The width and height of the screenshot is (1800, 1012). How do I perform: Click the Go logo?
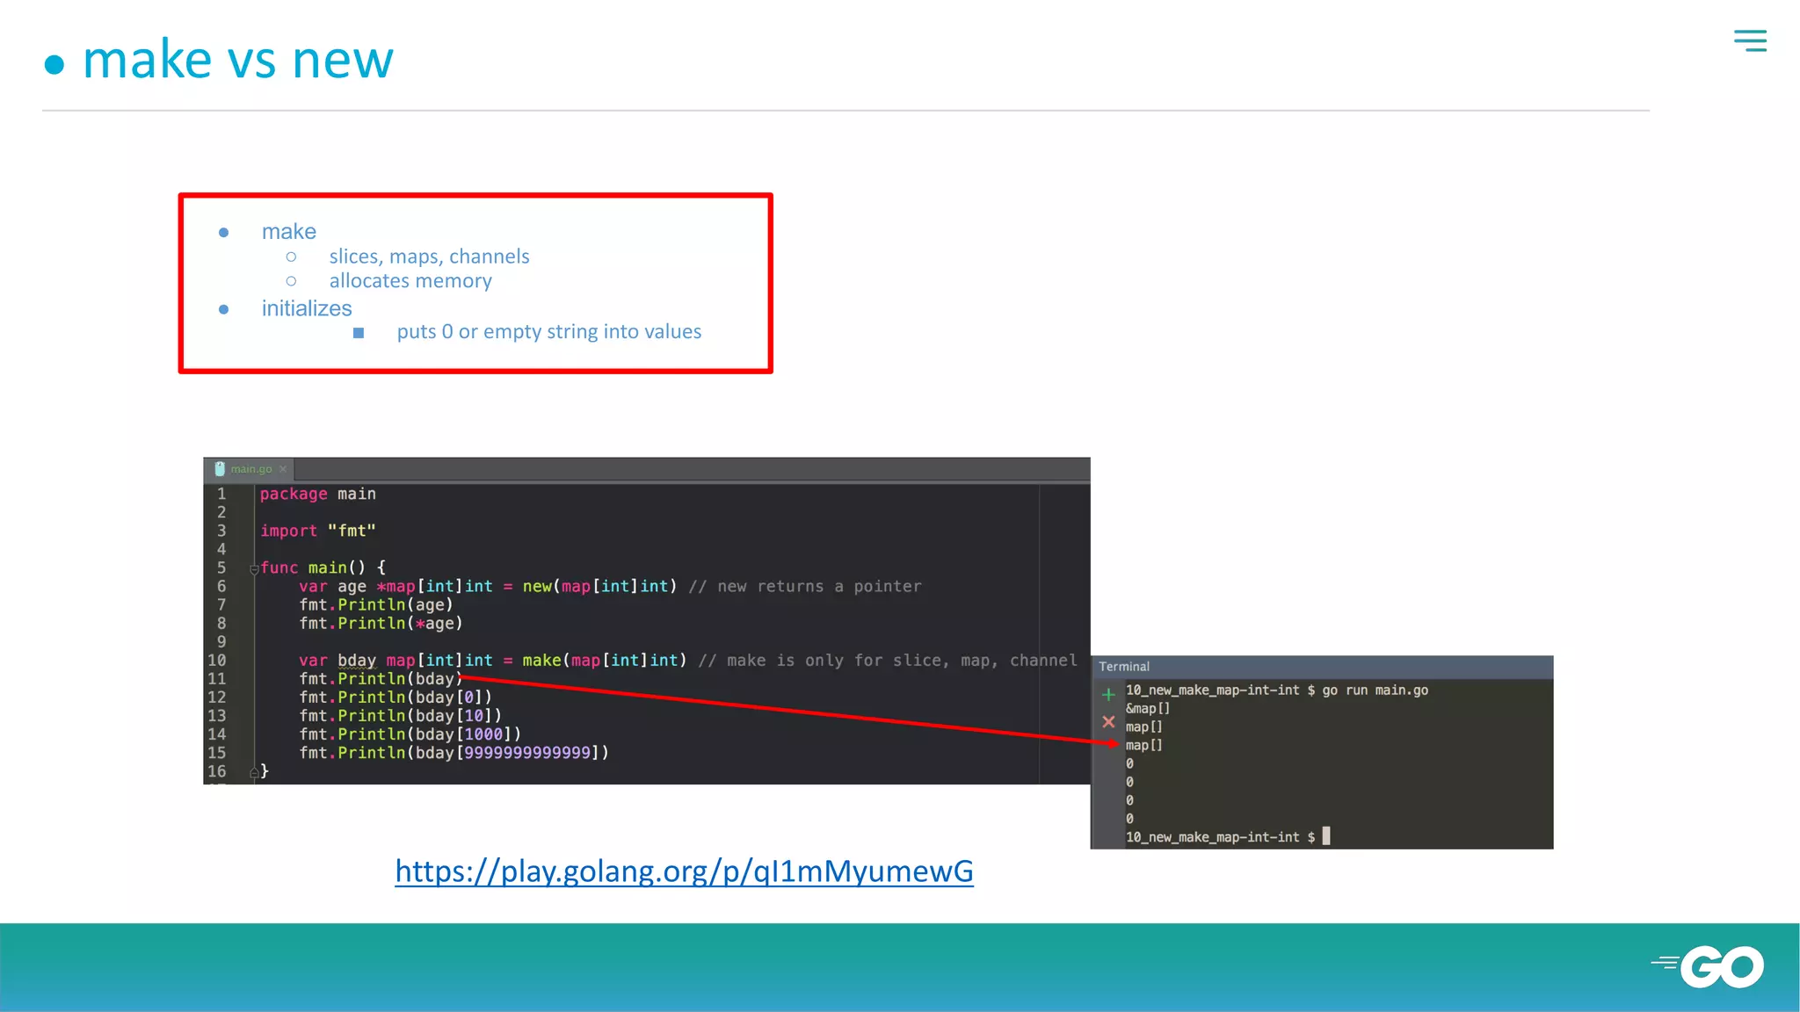click(1708, 967)
